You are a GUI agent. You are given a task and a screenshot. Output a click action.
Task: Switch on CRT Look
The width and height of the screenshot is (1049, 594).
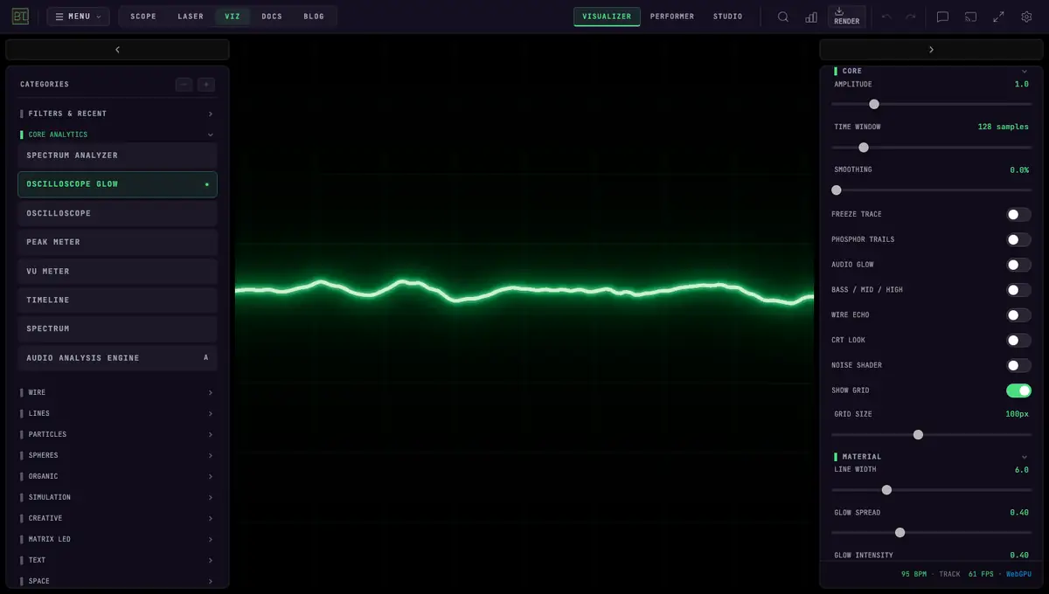(x=1018, y=341)
